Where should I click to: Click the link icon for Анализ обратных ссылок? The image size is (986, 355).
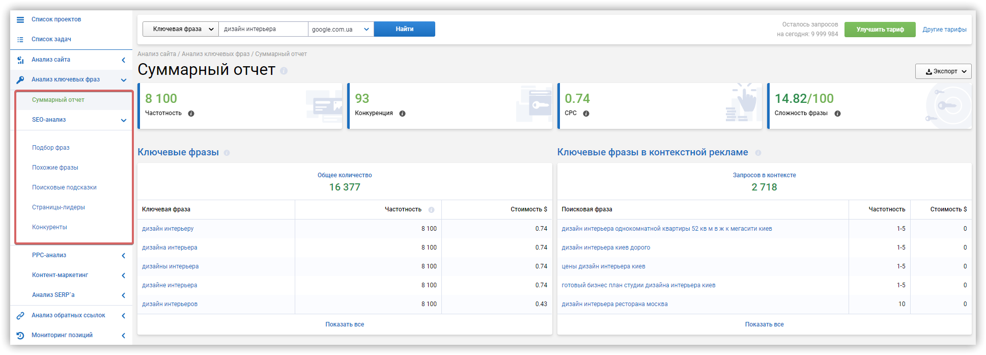coord(20,316)
